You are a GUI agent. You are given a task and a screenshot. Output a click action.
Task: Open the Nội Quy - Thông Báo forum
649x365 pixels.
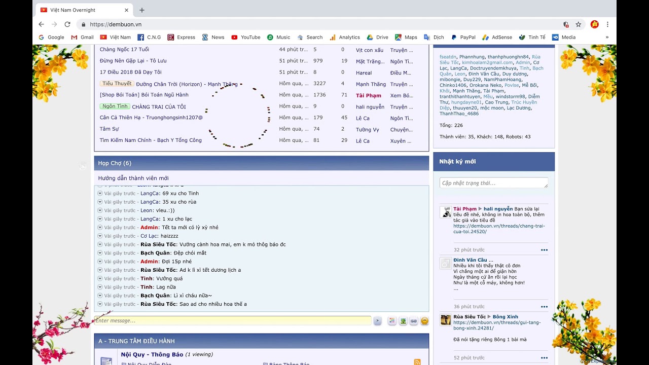point(152,354)
